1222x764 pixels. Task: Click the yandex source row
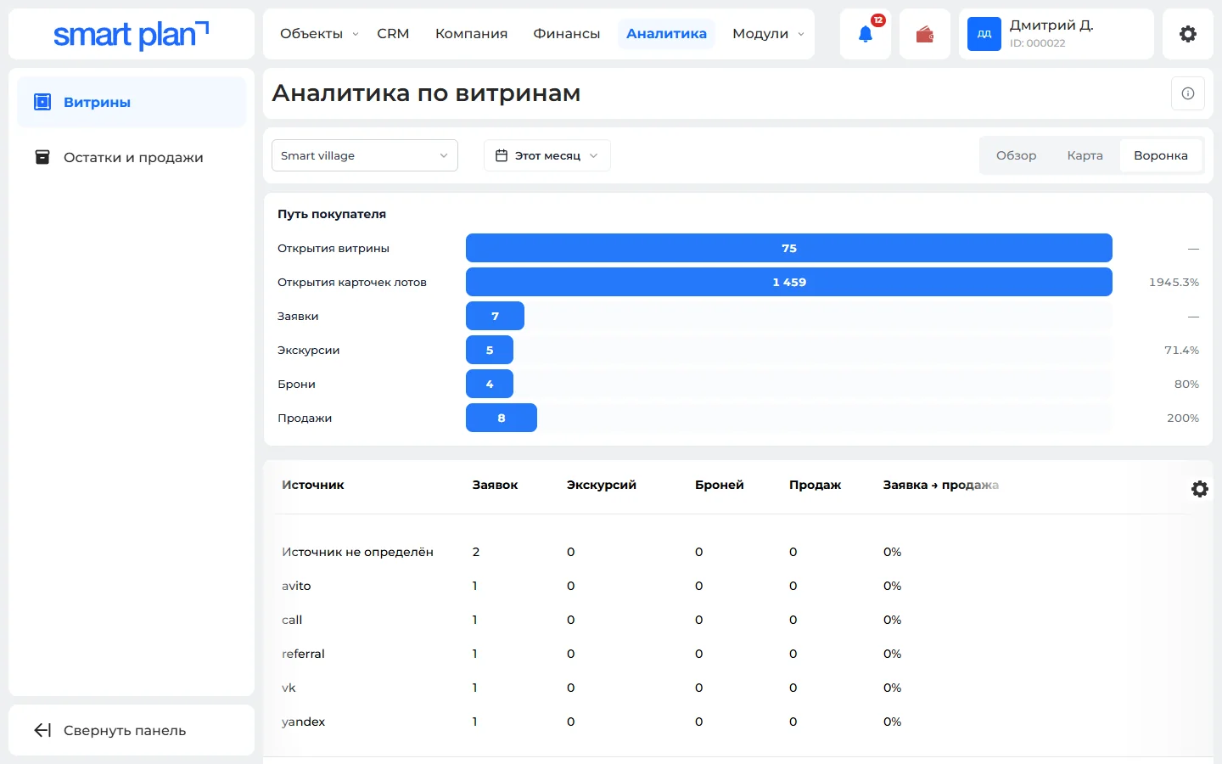[738, 722]
